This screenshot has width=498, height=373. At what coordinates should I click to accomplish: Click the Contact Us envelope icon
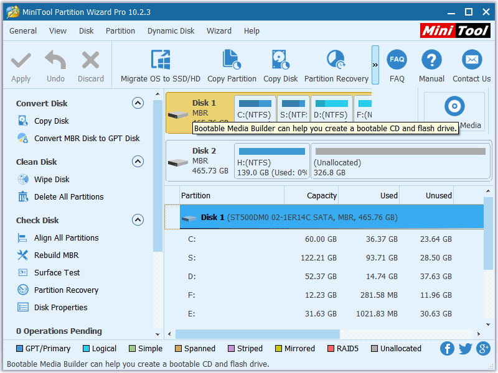coord(472,59)
